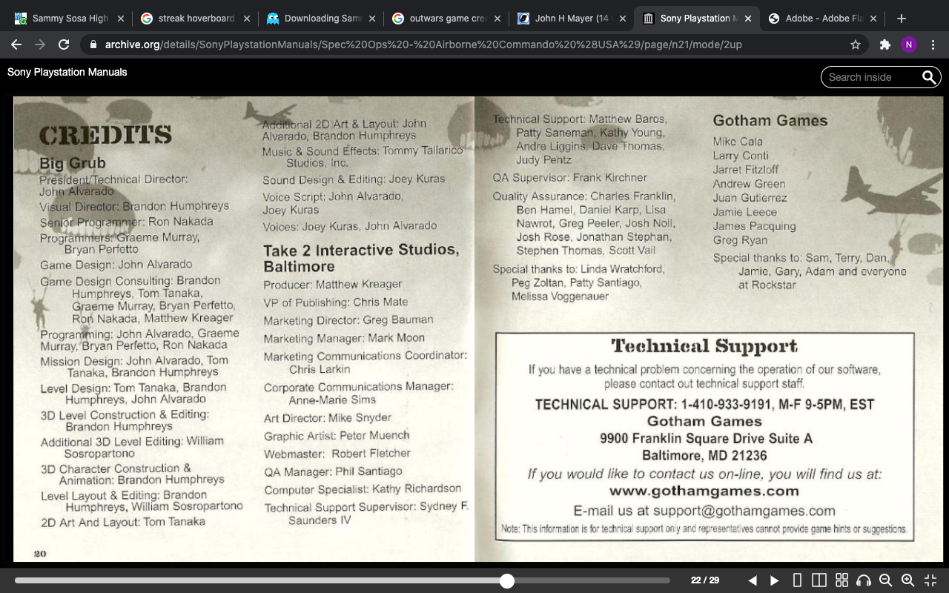
Task: Reload the current page
Action: point(64,44)
